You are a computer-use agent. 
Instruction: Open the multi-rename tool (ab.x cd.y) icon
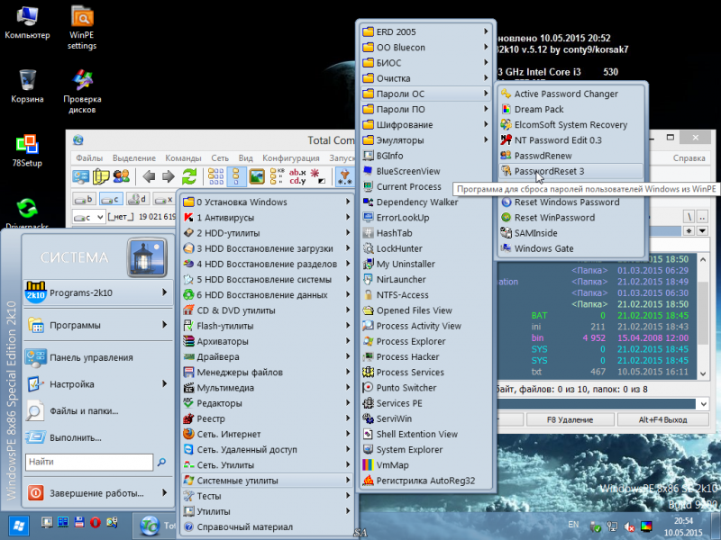click(x=297, y=176)
